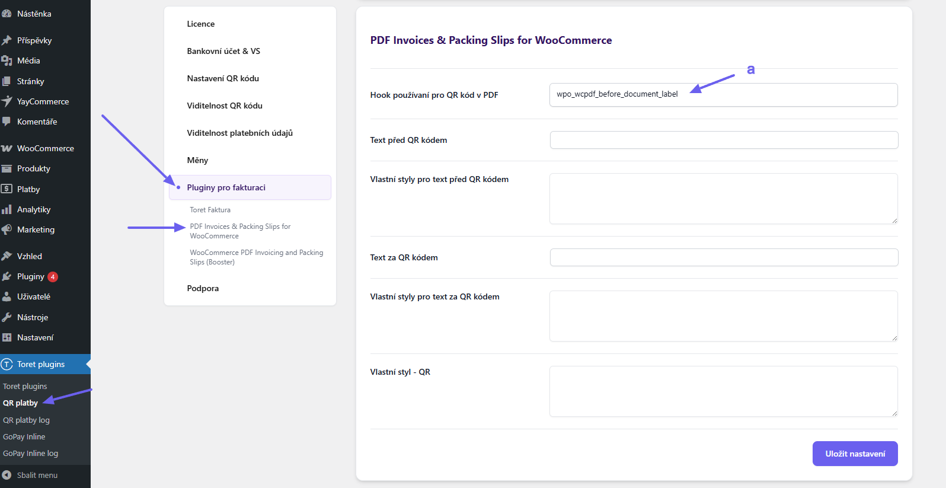Click the Text před QR kódem field
This screenshot has height=488, width=946.
click(724, 140)
